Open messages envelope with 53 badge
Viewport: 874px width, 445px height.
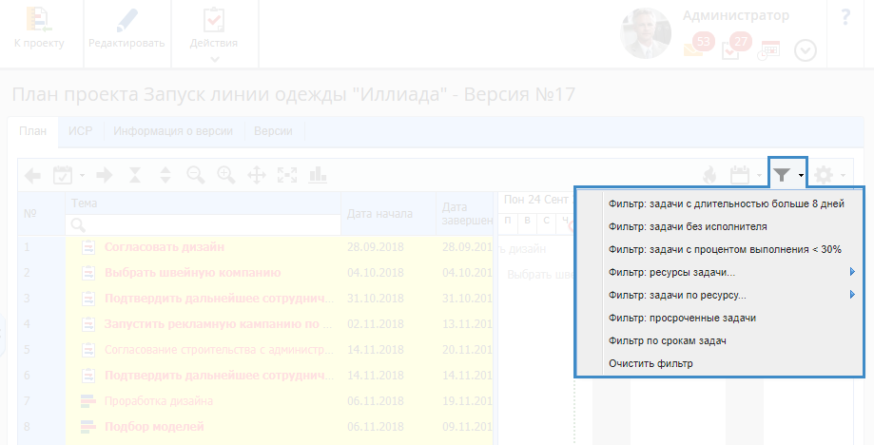[695, 48]
